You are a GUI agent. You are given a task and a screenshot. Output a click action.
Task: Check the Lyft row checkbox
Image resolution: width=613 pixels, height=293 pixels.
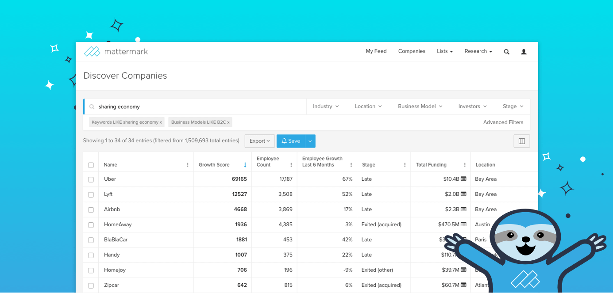coord(91,194)
